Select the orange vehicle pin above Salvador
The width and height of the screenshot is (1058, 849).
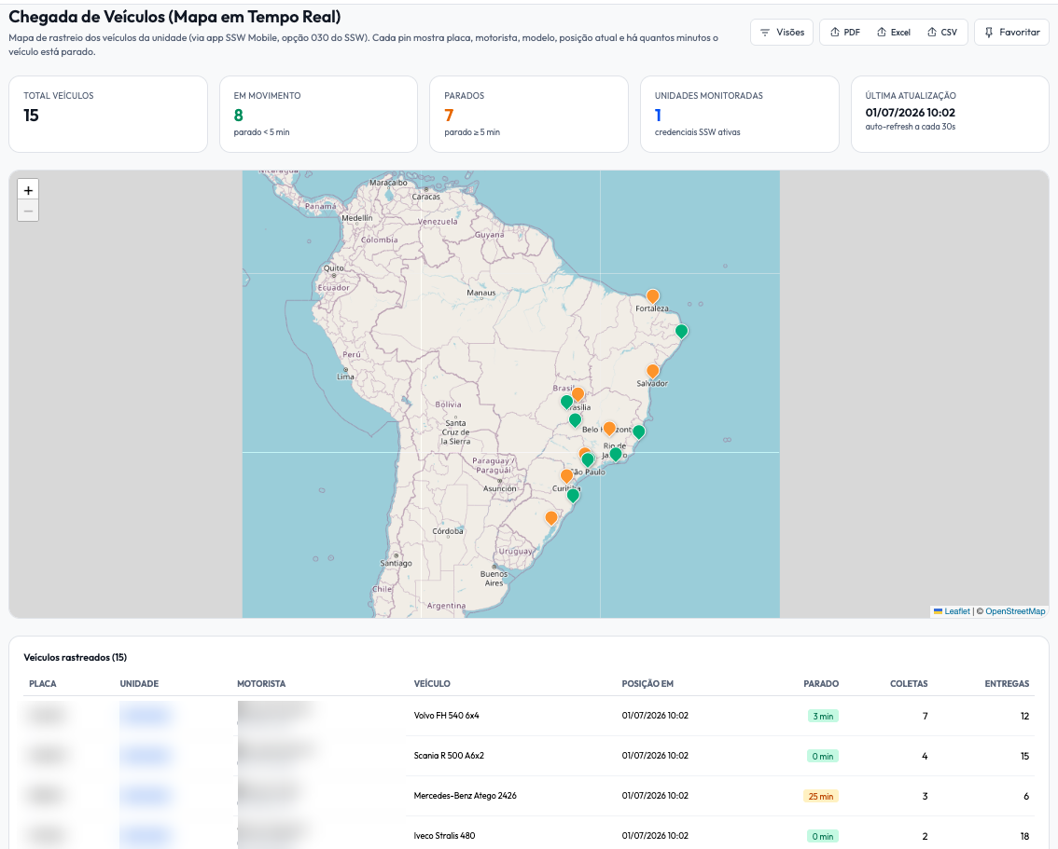click(x=652, y=371)
